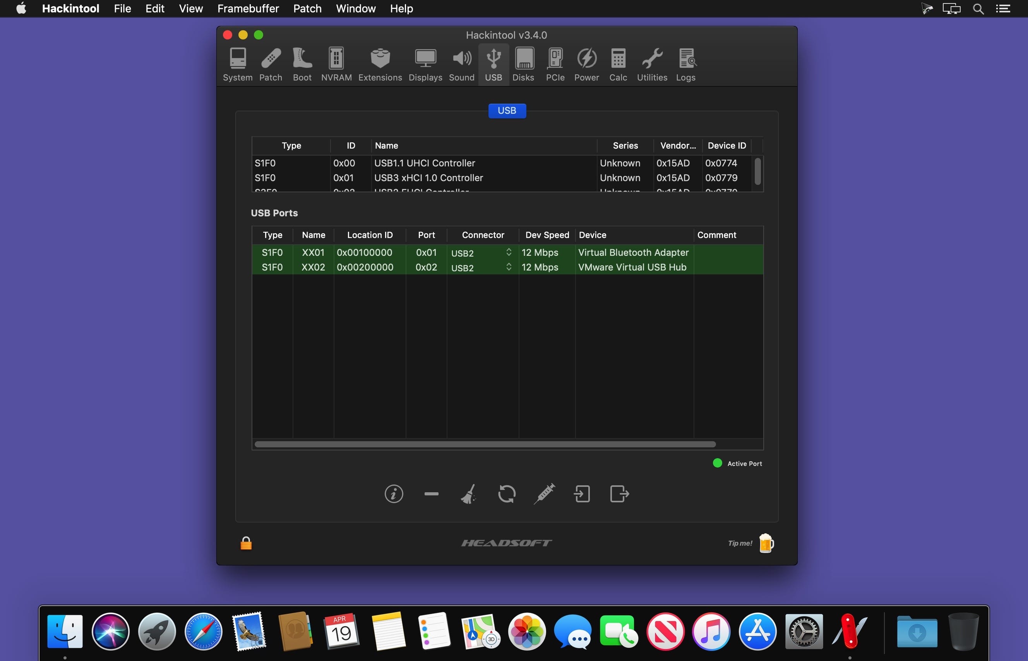This screenshot has height=661, width=1028.
Task: Toggle the orange lock icon
Action: click(246, 543)
